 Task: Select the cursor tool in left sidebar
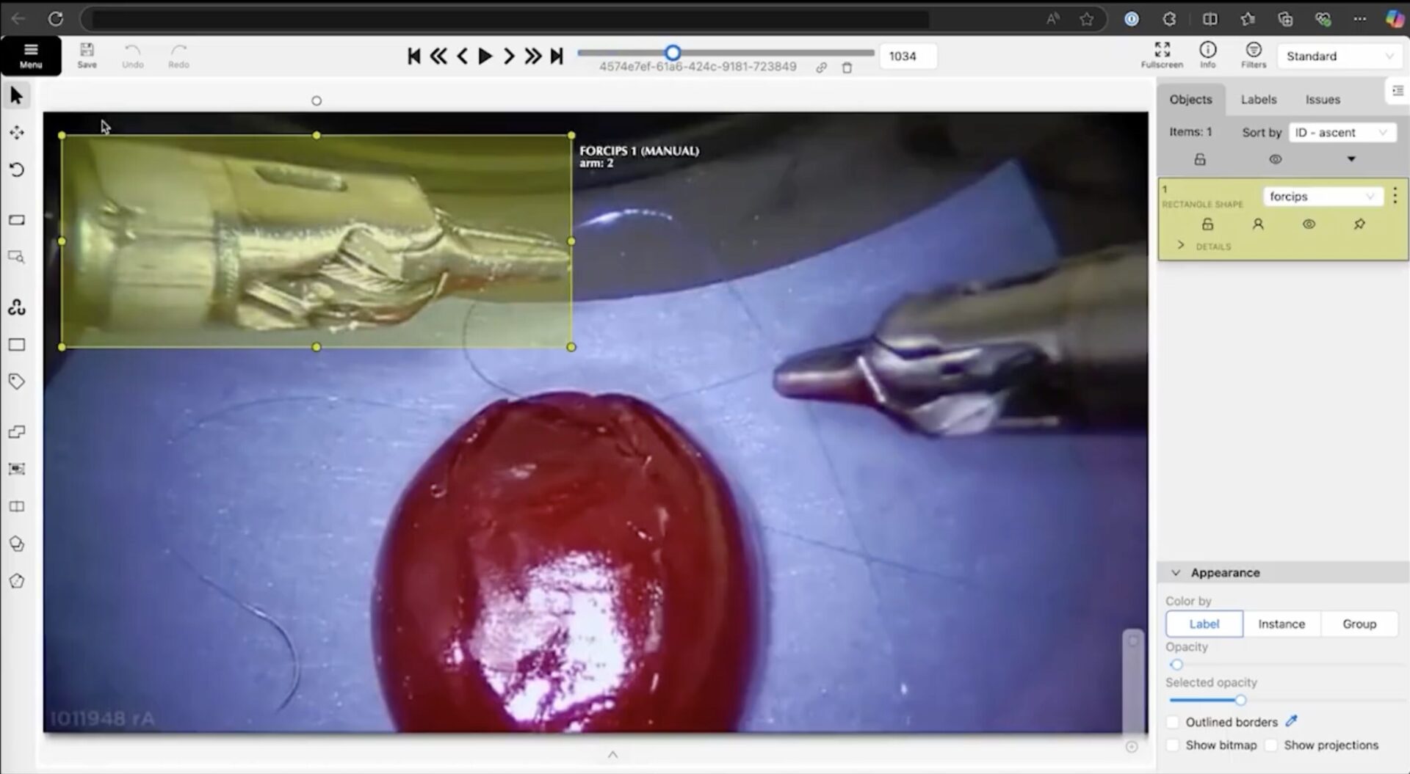point(16,95)
